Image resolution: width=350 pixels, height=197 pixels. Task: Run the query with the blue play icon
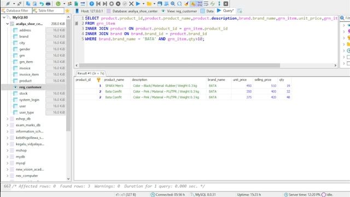(x=138, y=4)
